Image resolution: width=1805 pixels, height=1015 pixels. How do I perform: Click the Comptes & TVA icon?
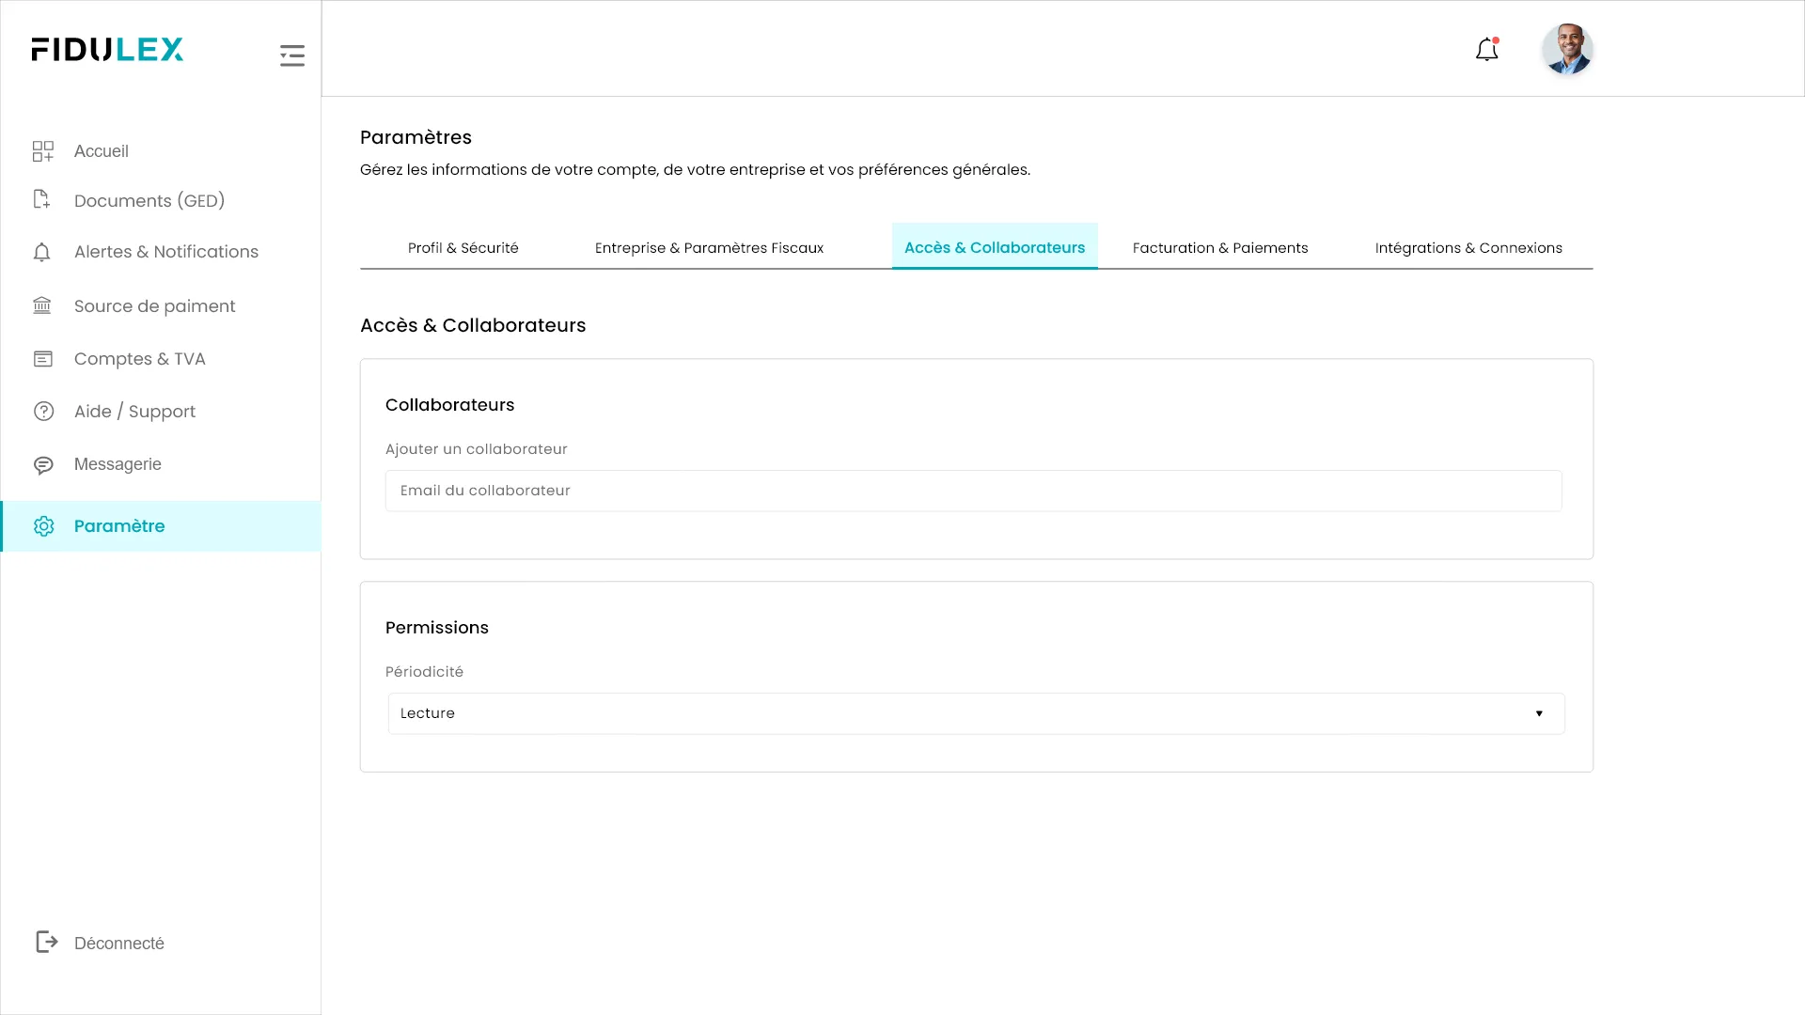click(x=43, y=359)
